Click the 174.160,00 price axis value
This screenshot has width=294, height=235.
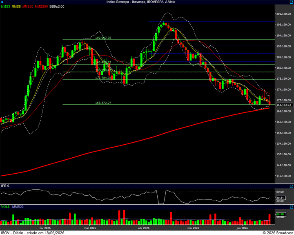pos(283,90)
